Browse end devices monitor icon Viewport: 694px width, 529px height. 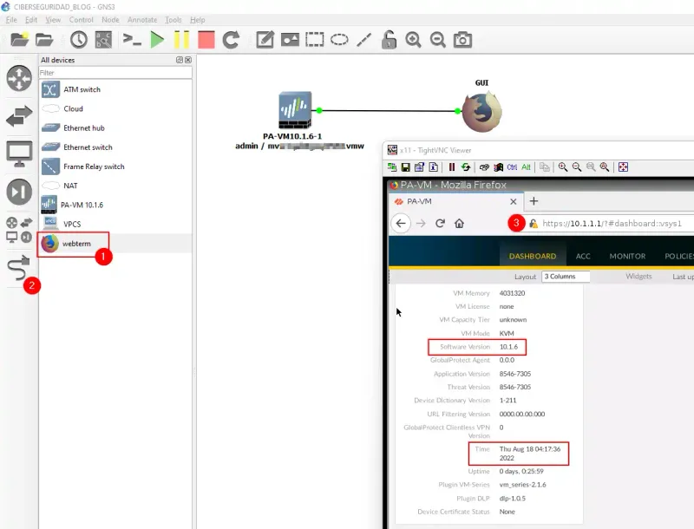(19, 153)
